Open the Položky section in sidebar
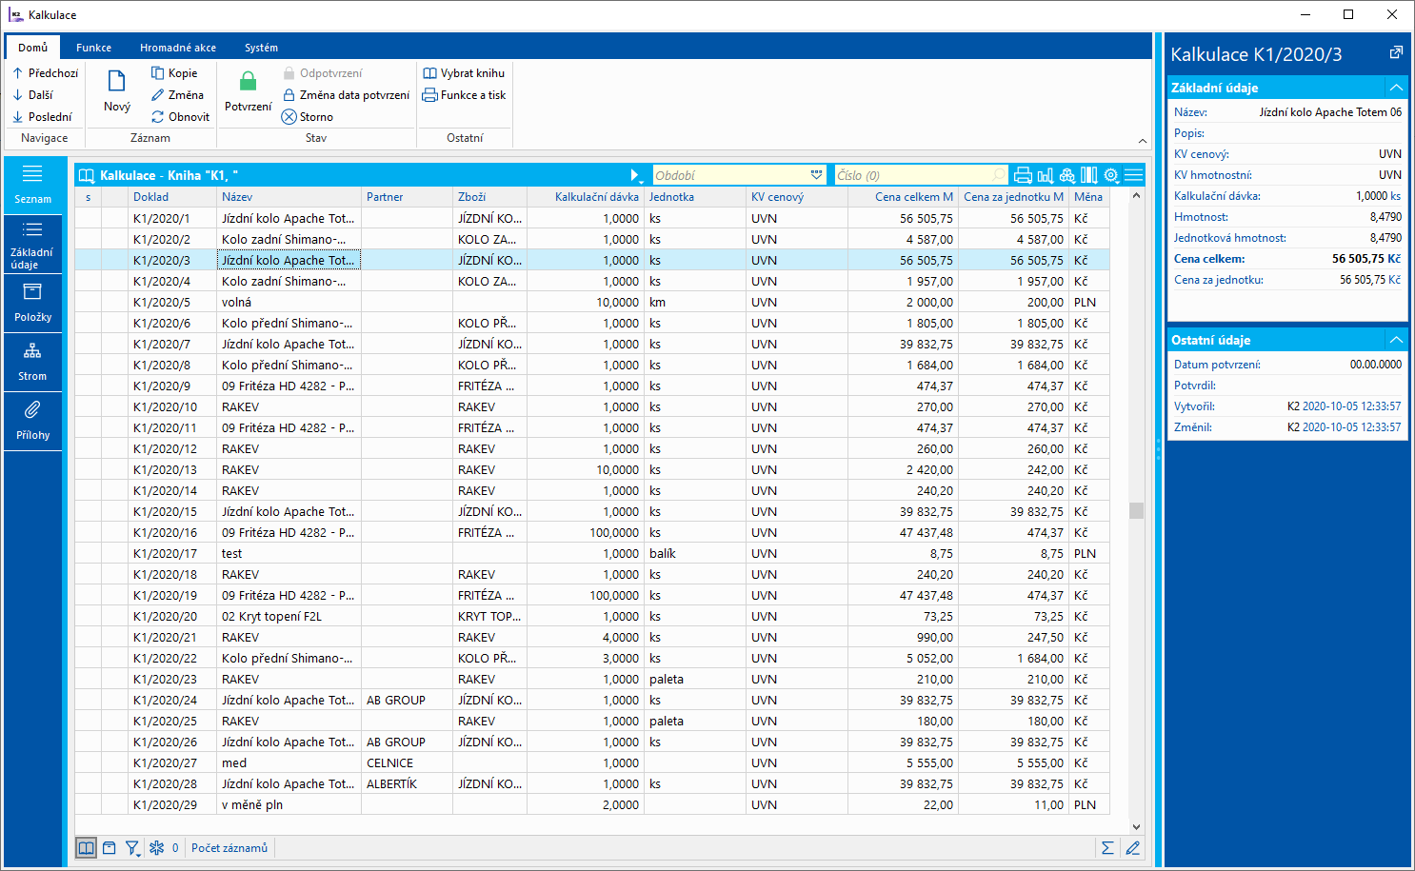 coord(32,303)
